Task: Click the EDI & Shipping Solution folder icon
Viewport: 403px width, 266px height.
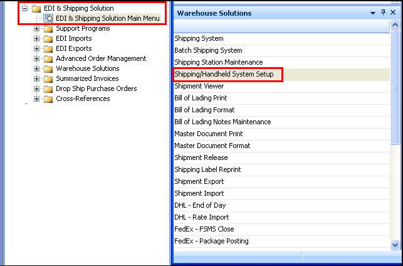Action: pyautogui.click(x=36, y=9)
